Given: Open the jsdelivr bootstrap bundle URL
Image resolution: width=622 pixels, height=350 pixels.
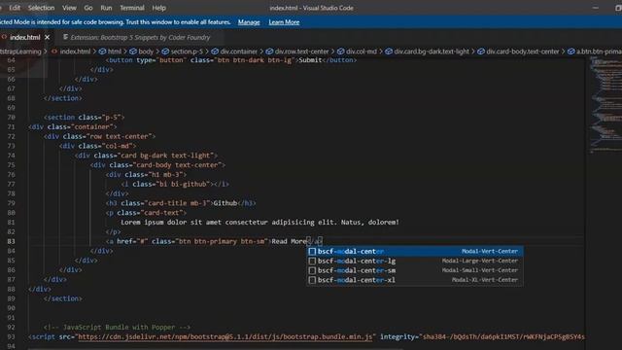Looking at the screenshot, I should pyautogui.click(x=225, y=337).
